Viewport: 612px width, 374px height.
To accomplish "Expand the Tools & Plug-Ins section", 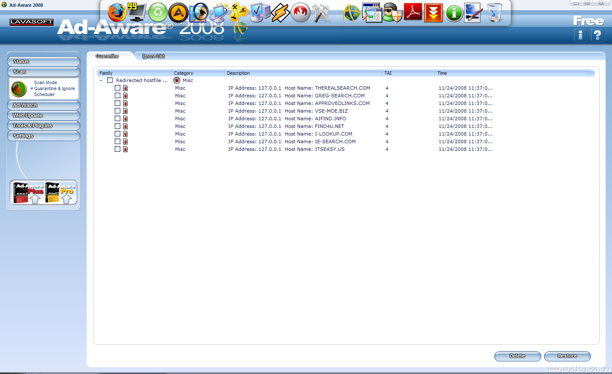I will coord(43,126).
